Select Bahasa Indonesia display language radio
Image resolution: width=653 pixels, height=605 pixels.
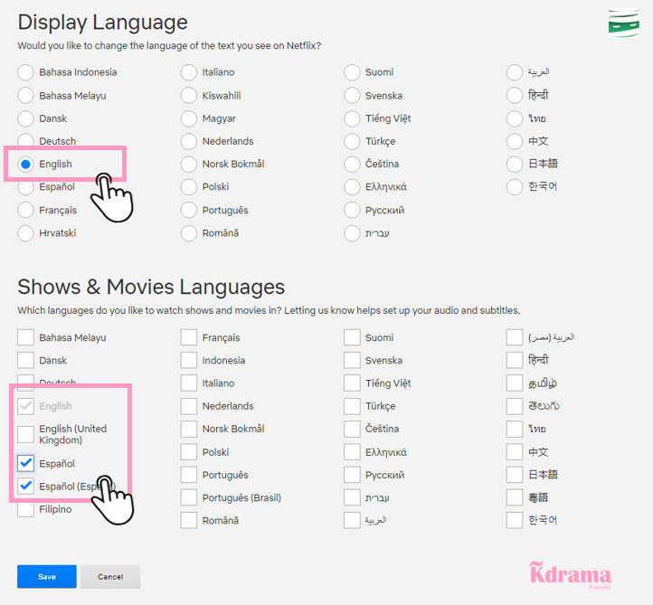25,72
